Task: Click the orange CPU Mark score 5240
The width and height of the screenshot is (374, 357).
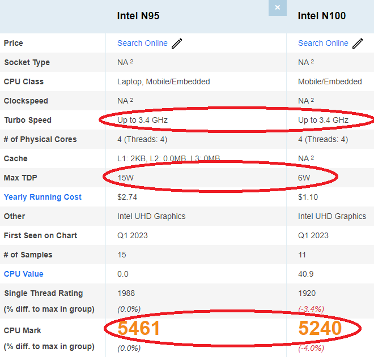Action: click(320, 328)
